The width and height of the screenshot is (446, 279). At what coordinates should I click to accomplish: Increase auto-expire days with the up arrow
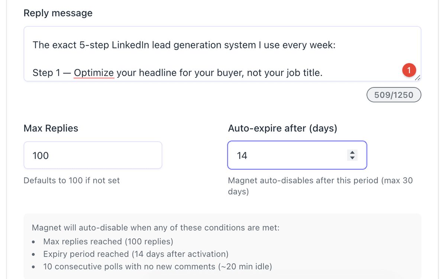tap(352, 153)
